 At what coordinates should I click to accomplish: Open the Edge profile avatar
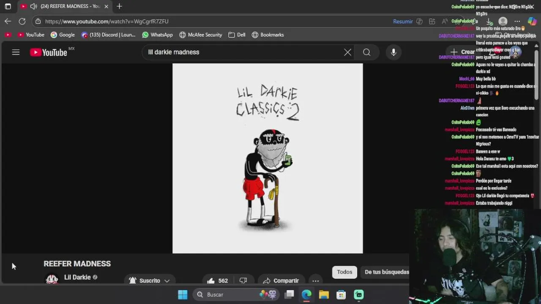503,21
